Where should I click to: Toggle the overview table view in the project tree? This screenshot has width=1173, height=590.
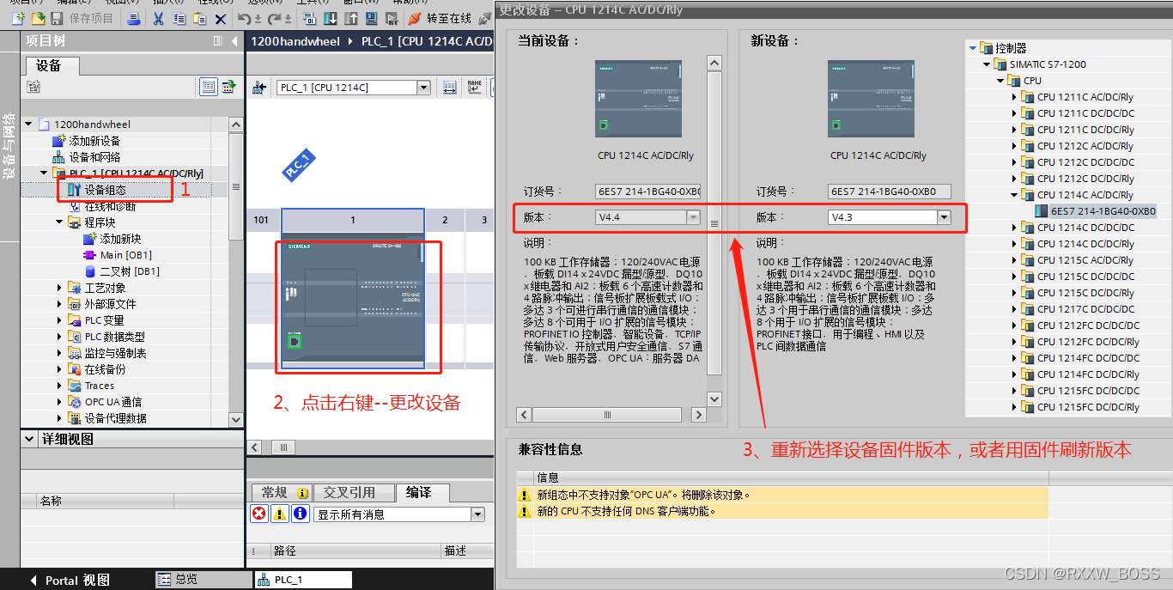(209, 86)
